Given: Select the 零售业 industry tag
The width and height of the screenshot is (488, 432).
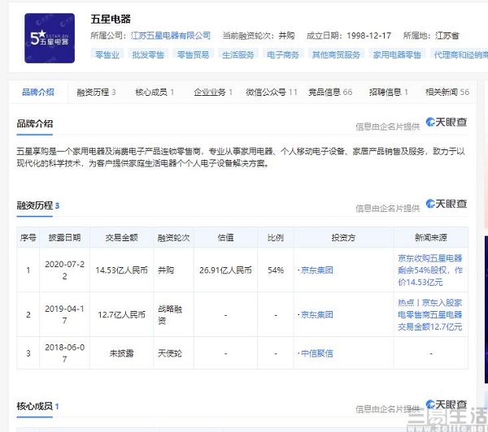Looking at the screenshot, I should tap(107, 54).
